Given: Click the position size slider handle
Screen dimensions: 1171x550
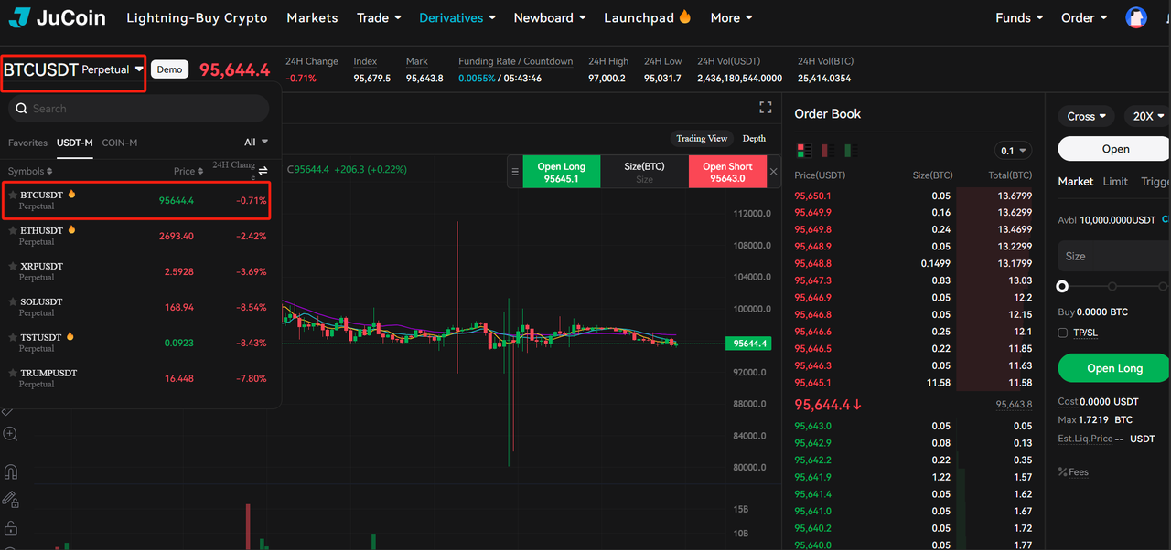Looking at the screenshot, I should tap(1062, 286).
